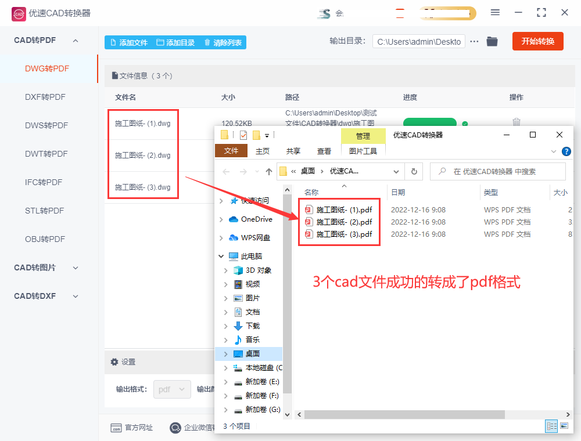The height and width of the screenshot is (441, 581).
Task: Switch Explorer to details view icon
Action: [x=551, y=426]
